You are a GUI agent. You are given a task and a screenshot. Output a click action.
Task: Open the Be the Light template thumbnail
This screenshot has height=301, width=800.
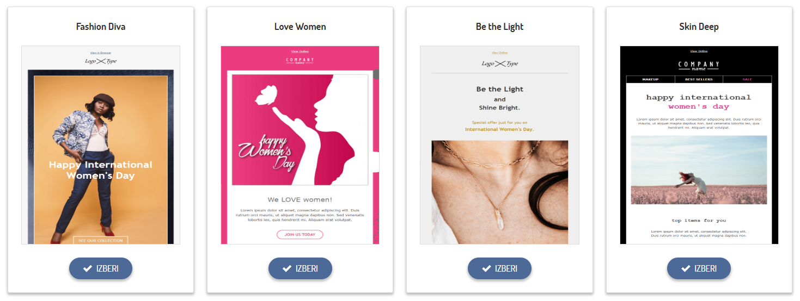tap(499, 145)
